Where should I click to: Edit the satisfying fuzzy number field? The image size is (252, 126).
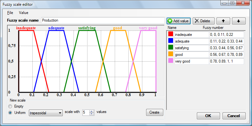click(x=227, y=48)
